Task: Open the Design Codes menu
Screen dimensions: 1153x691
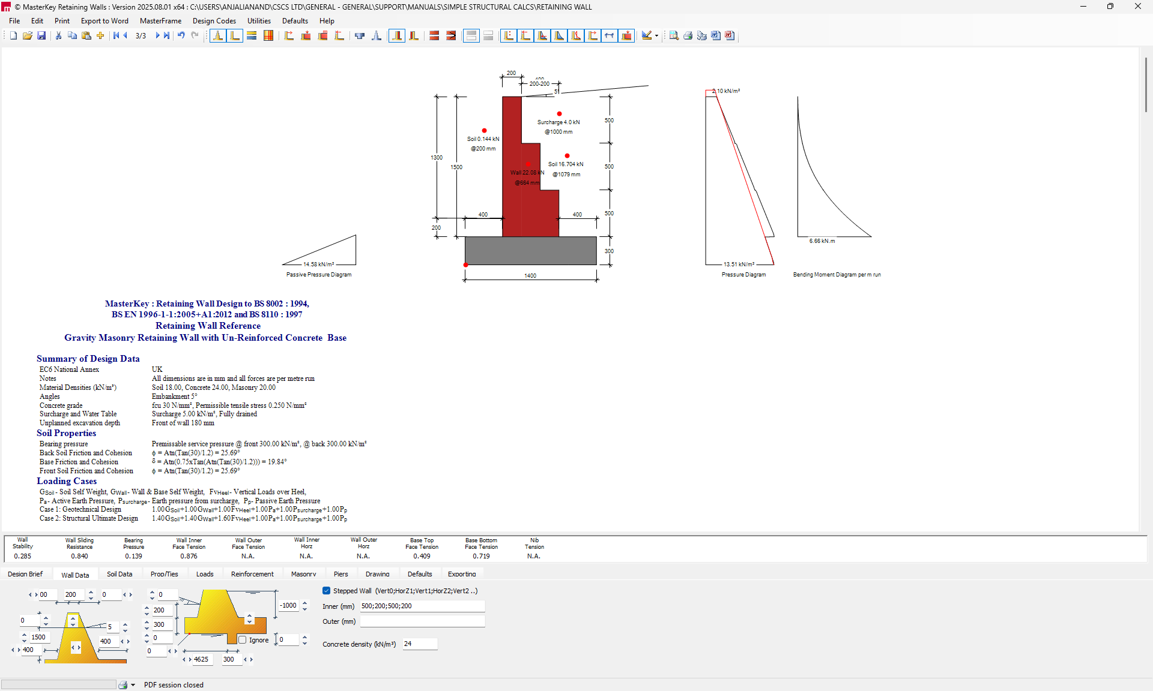Action: point(214,21)
